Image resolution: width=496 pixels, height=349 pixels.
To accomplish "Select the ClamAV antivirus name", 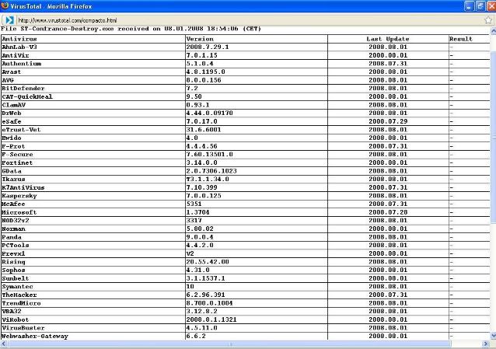I will click(13, 105).
